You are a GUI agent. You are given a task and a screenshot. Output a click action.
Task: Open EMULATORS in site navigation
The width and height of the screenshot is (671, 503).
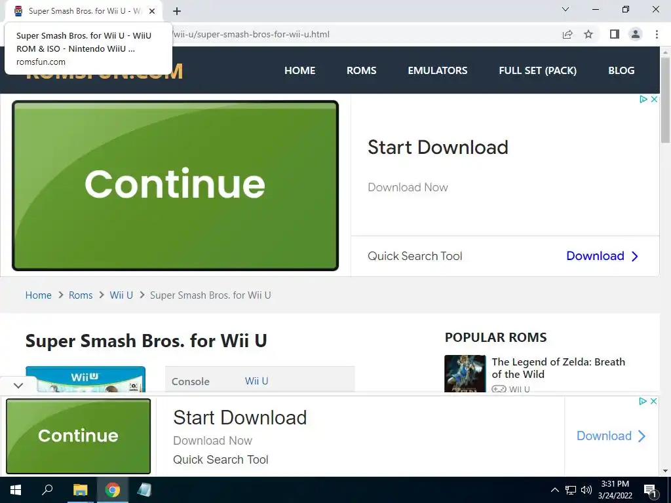(x=437, y=71)
